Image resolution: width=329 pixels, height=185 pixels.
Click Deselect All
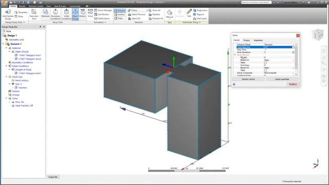coord(156,18)
